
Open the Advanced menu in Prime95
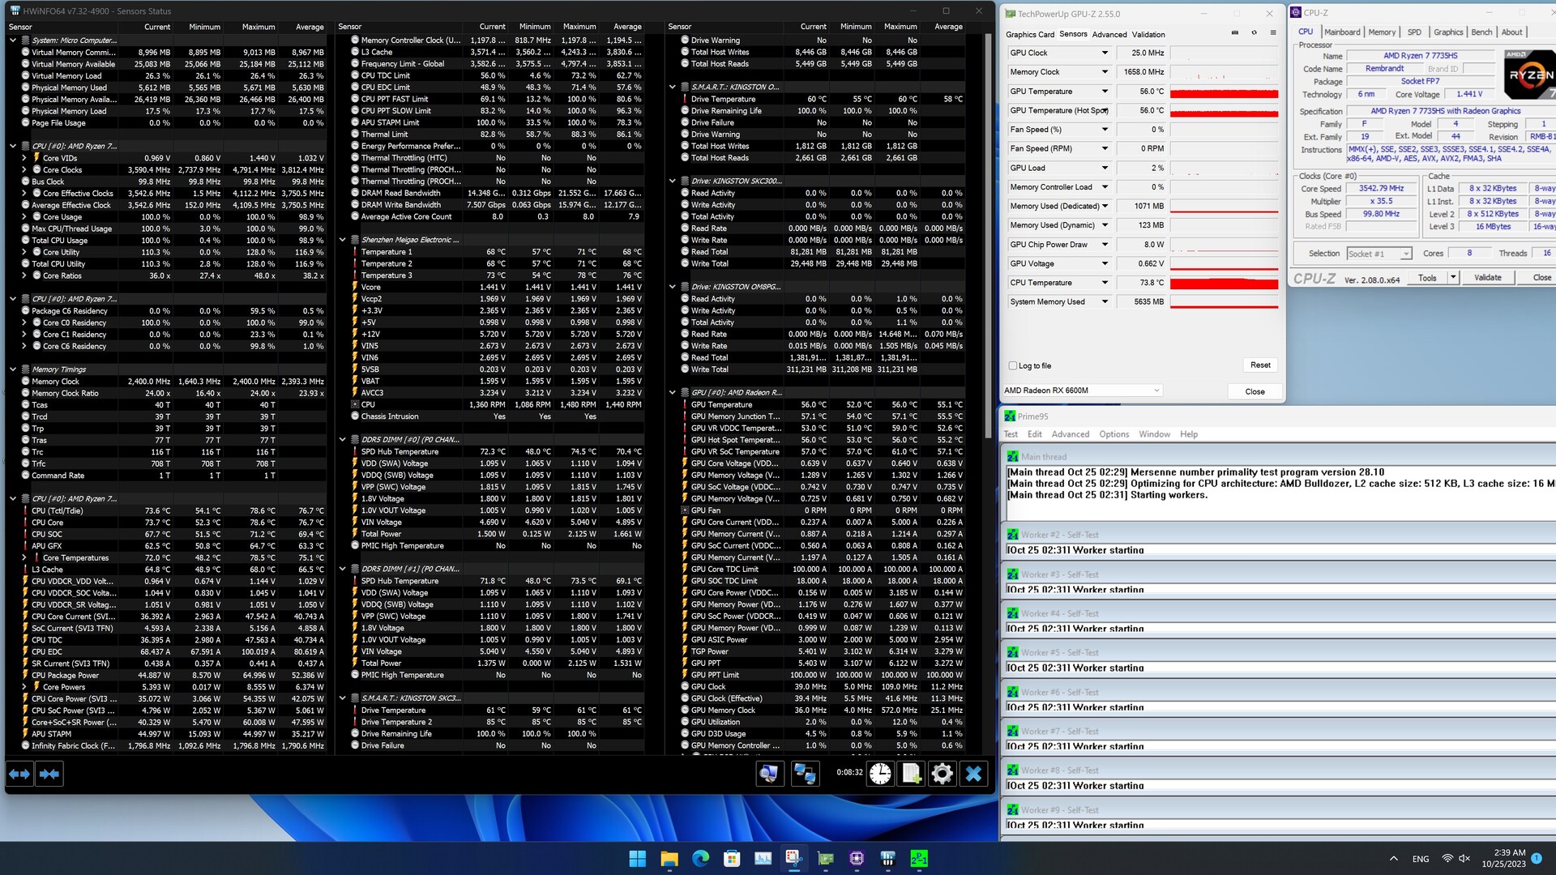1071,434
